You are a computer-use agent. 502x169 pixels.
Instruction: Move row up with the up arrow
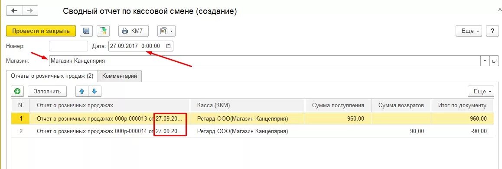point(81,91)
